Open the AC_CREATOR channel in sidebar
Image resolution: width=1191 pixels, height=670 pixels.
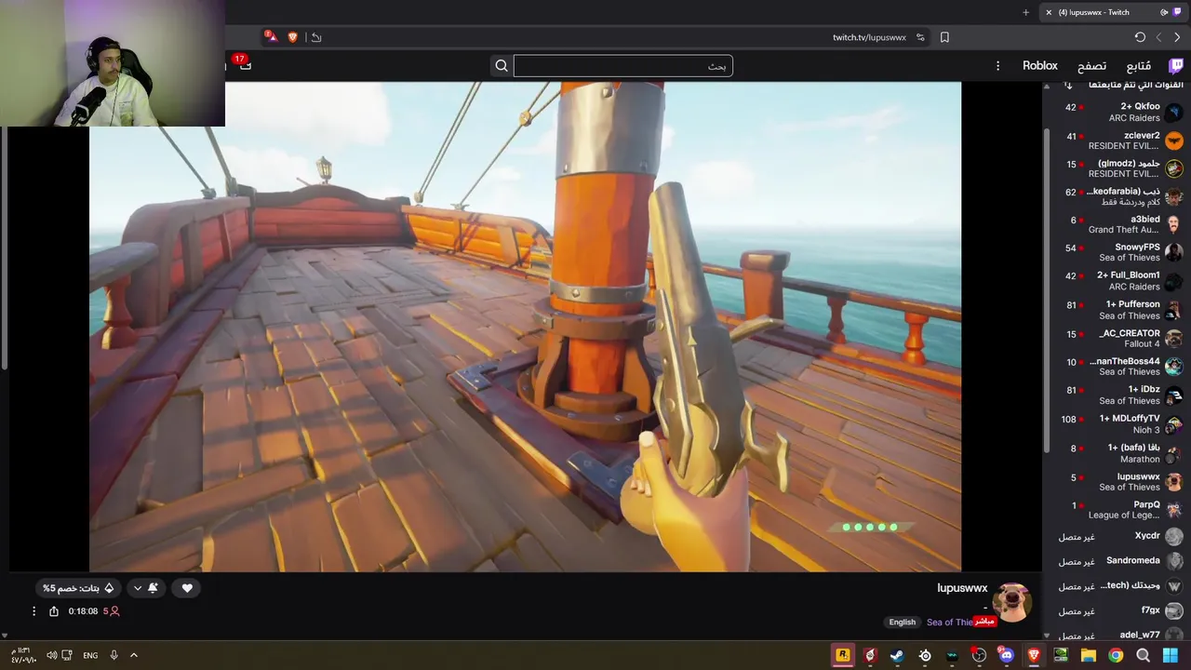[1117, 338]
